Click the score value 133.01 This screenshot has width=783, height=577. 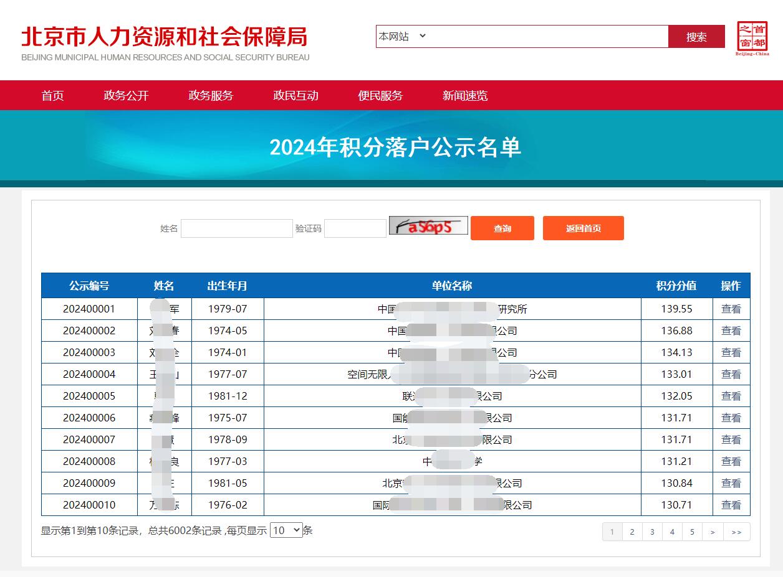click(x=677, y=374)
